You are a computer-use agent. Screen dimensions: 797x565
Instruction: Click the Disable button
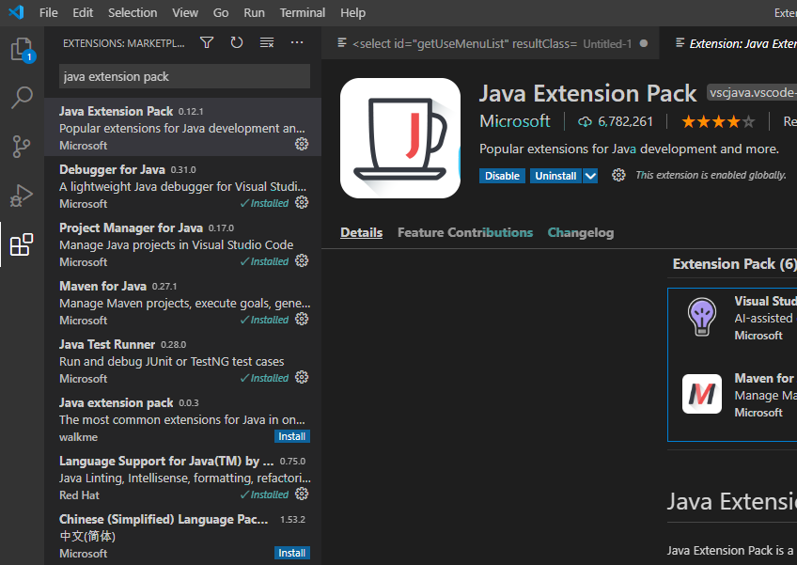[x=502, y=176]
